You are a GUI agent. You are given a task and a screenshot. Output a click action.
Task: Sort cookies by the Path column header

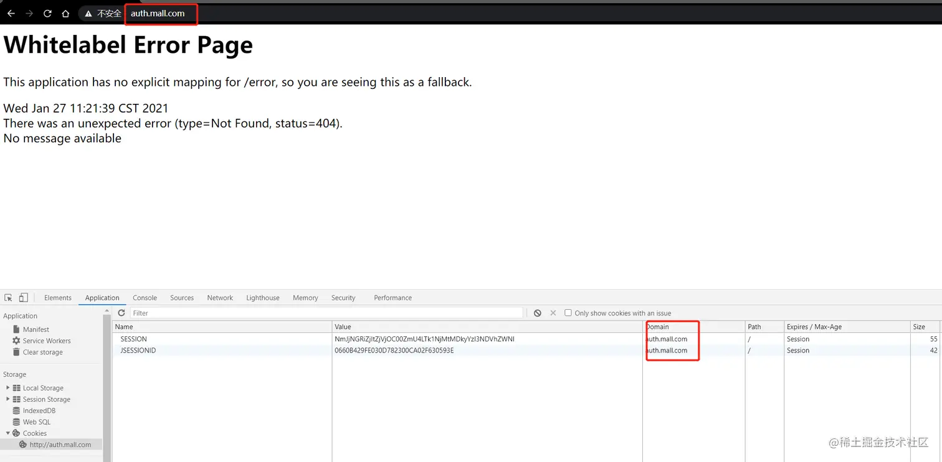(764, 326)
